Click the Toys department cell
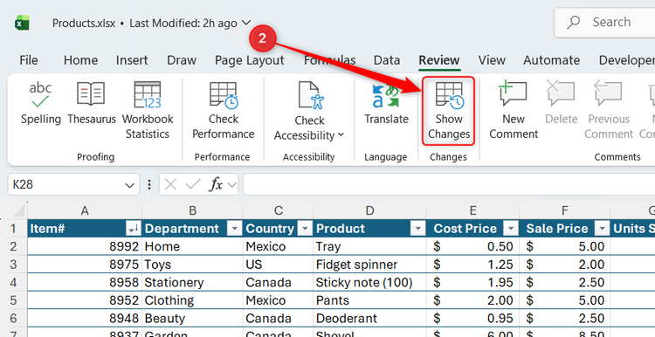655x337 pixels. pos(192,265)
